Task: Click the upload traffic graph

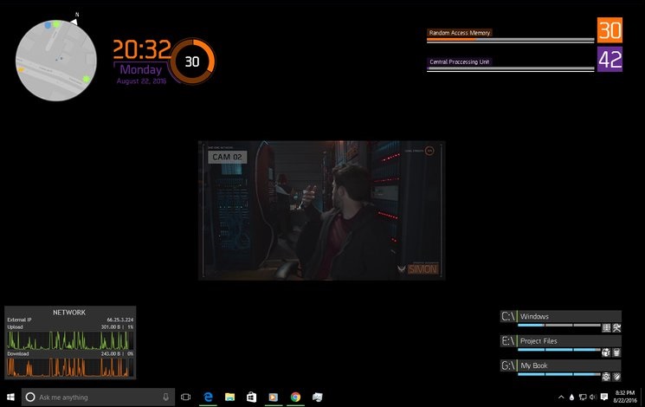Action: click(x=70, y=340)
